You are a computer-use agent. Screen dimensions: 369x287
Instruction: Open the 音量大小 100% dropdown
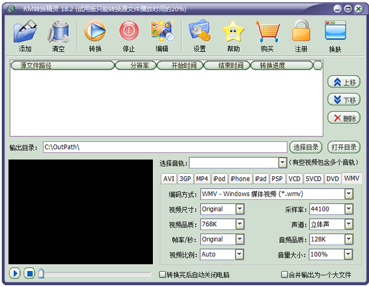click(348, 254)
